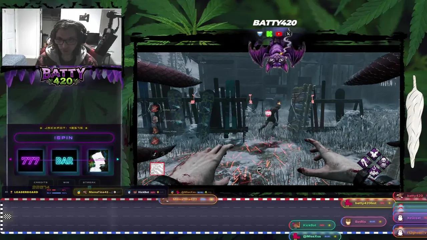Viewport: 427px width, 240px height.
Task: Click the bottom perk icon in game HUD
Action: (374, 172)
